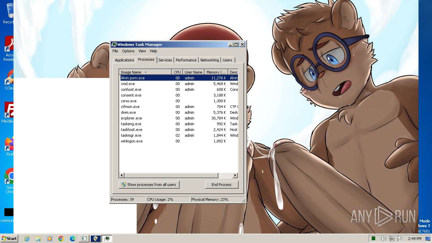The image size is (432, 243).
Task: Open Google Chrome taskbar icon
Action: coord(61,239)
